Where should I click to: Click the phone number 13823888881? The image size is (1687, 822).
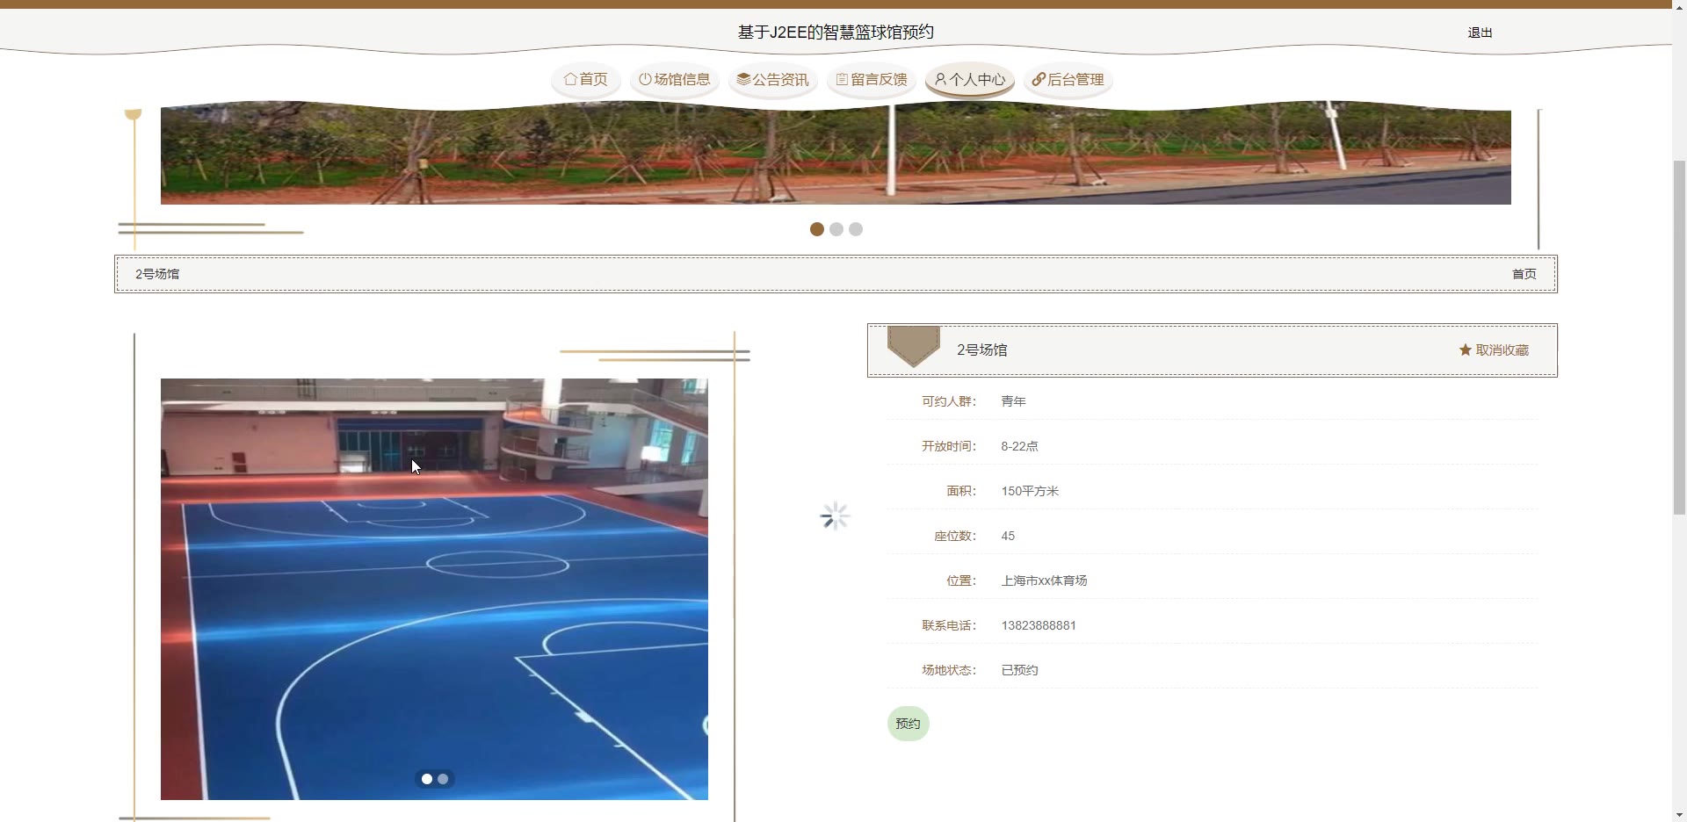click(x=1039, y=625)
